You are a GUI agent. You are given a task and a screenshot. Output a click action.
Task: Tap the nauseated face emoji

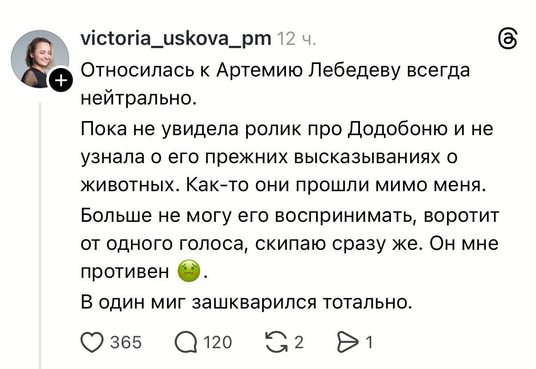click(189, 271)
